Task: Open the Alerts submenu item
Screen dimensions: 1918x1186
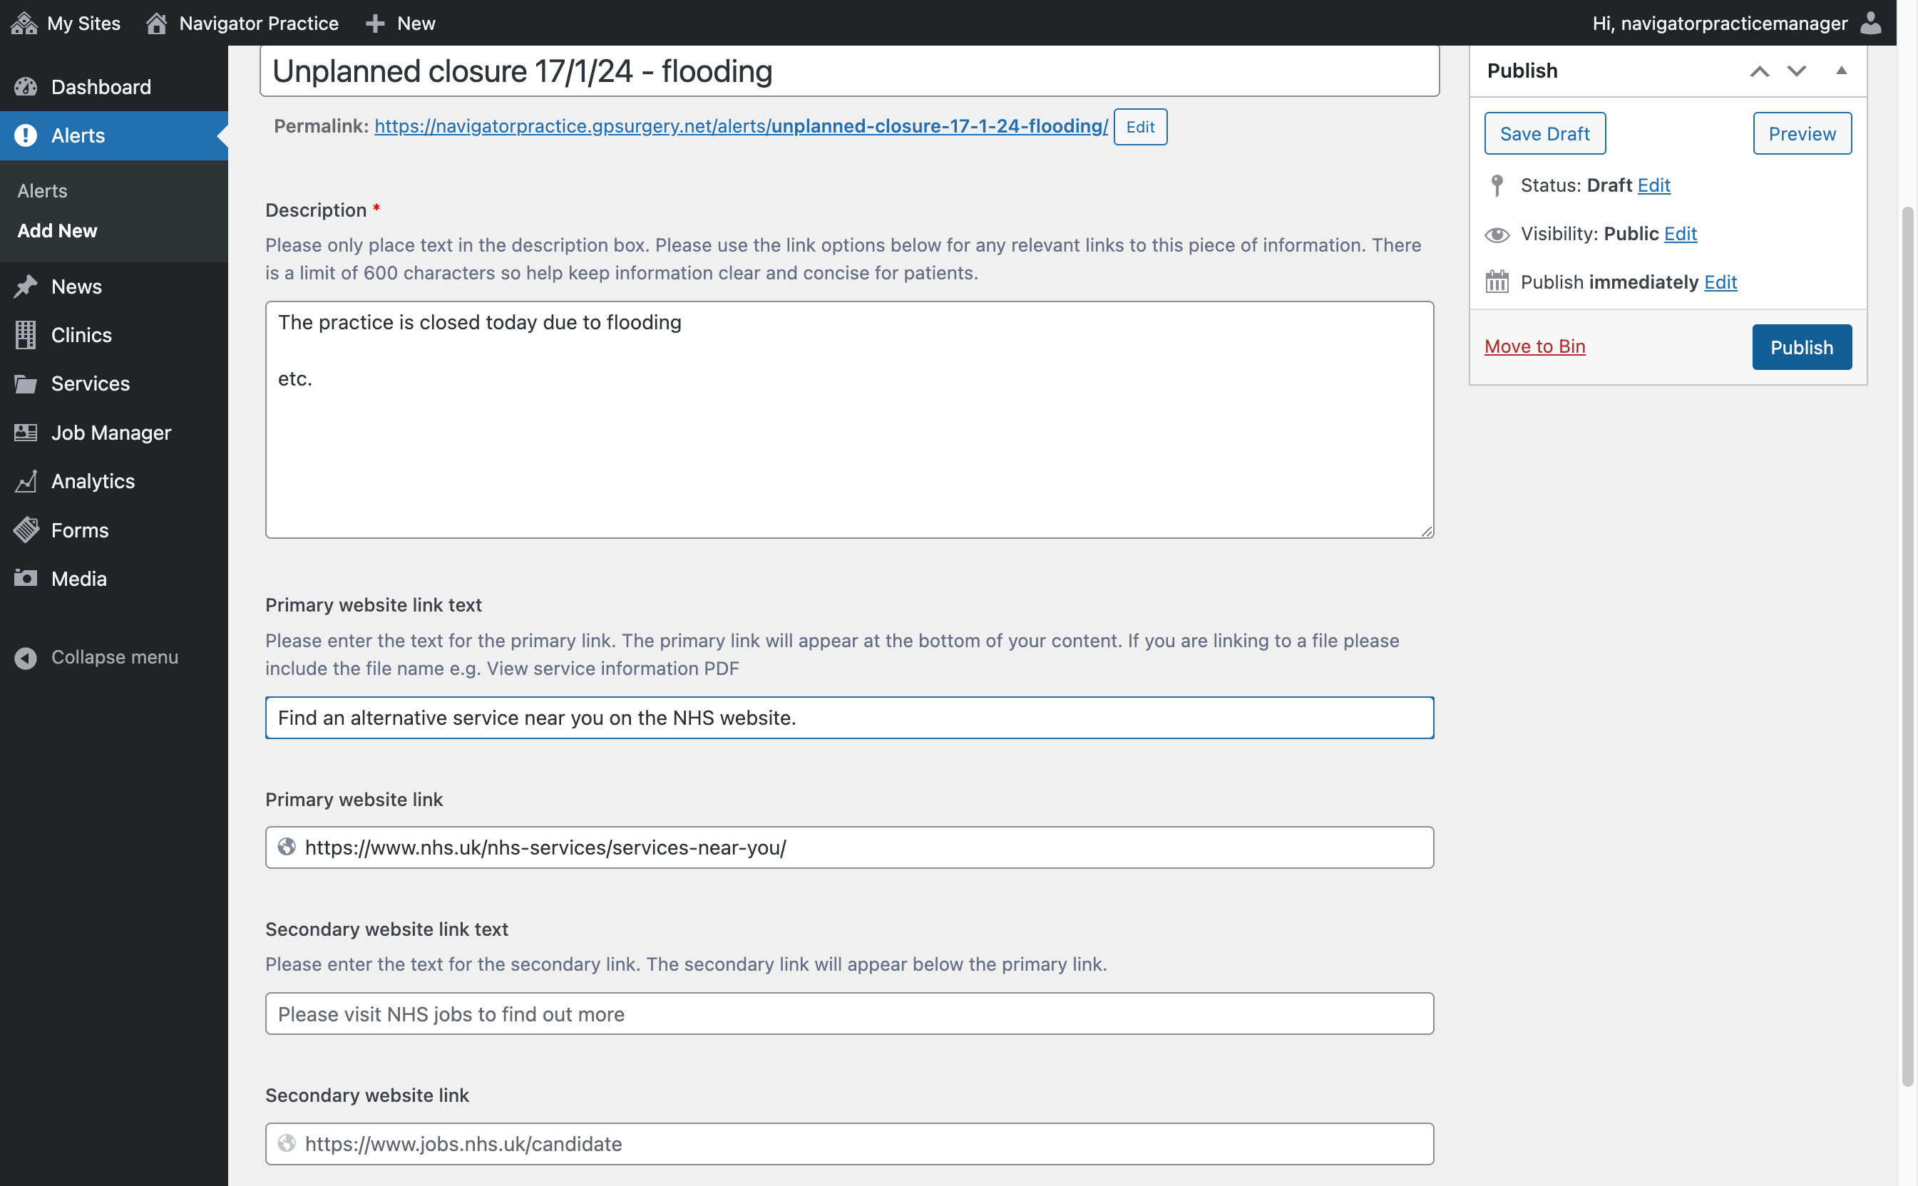Action: [x=42, y=190]
